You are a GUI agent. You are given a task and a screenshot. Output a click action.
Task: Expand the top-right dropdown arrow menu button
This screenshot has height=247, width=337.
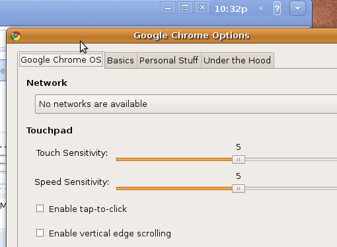point(297,9)
